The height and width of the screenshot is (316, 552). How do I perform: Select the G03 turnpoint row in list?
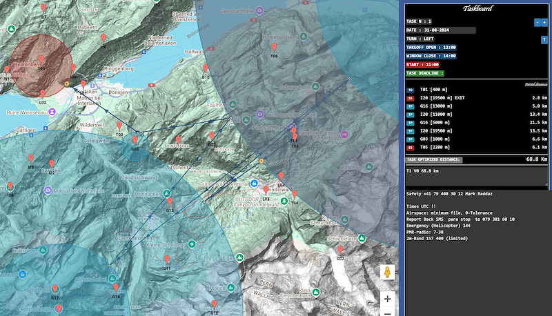(x=477, y=139)
